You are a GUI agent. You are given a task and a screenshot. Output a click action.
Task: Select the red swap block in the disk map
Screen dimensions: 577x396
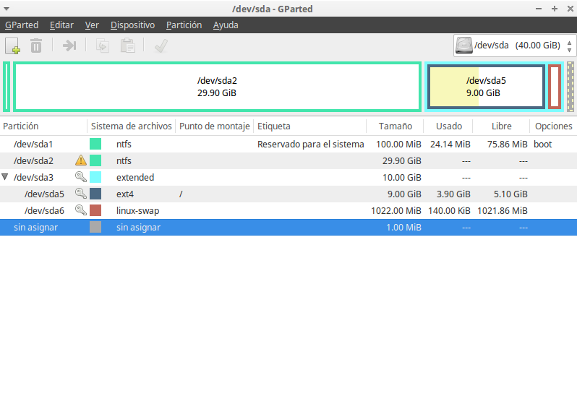click(x=555, y=87)
